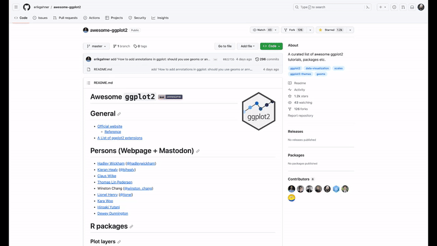This screenshot has width=437, height=246.
Task: Switch to the Projects tab
Action: (114, 18)
